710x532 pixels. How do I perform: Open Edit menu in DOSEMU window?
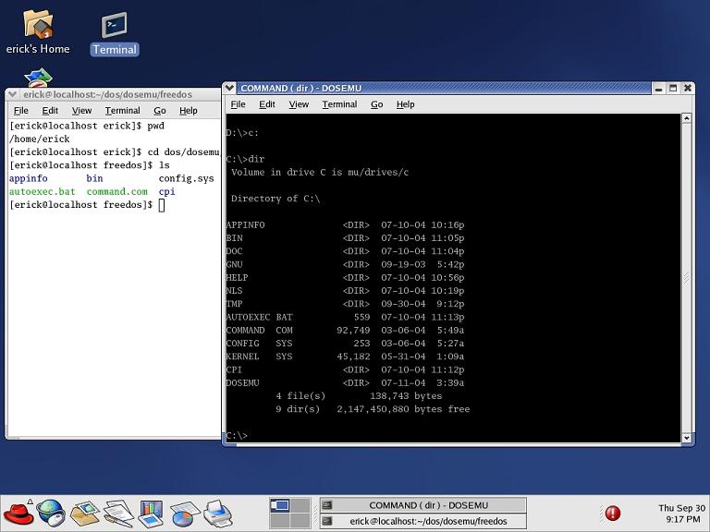click(x=266, y=104)
